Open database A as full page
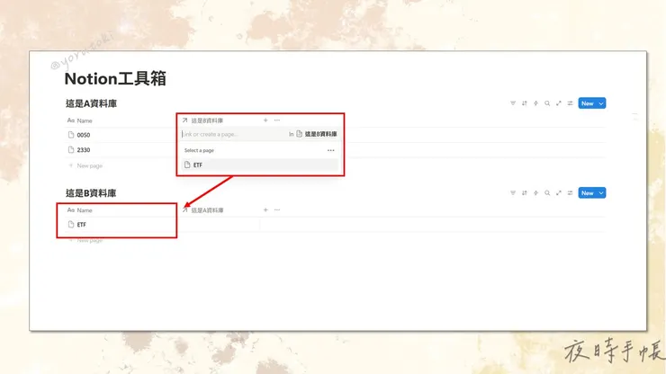 [x=559, y=103]
